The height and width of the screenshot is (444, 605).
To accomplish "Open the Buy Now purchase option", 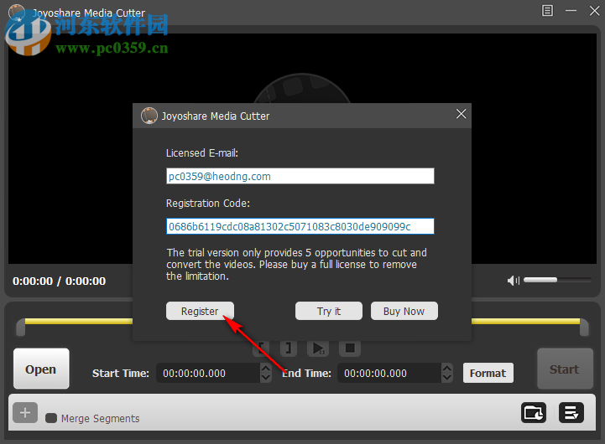I will coord(404,311).
